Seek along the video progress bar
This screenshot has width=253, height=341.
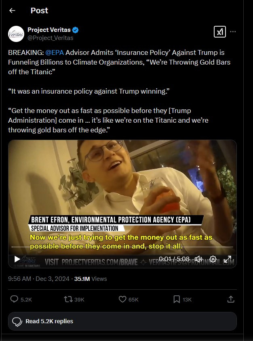click(122, 247)
